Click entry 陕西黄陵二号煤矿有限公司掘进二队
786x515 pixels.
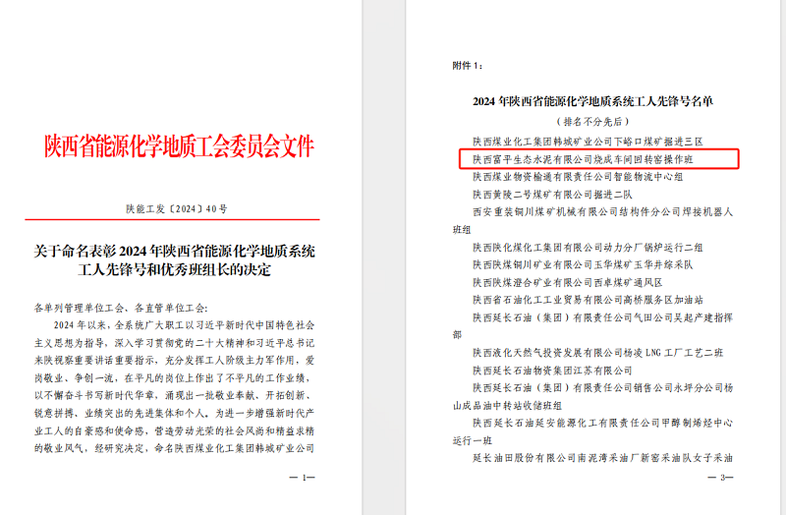pyautogui.click(x=552, y=194)
